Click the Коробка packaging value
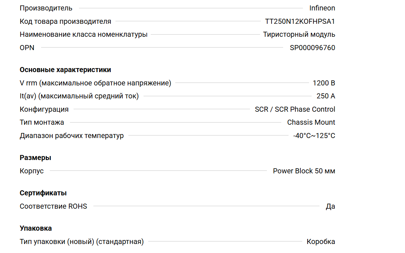The width and height of the screenshot is (405, 253). click(321, 241)
